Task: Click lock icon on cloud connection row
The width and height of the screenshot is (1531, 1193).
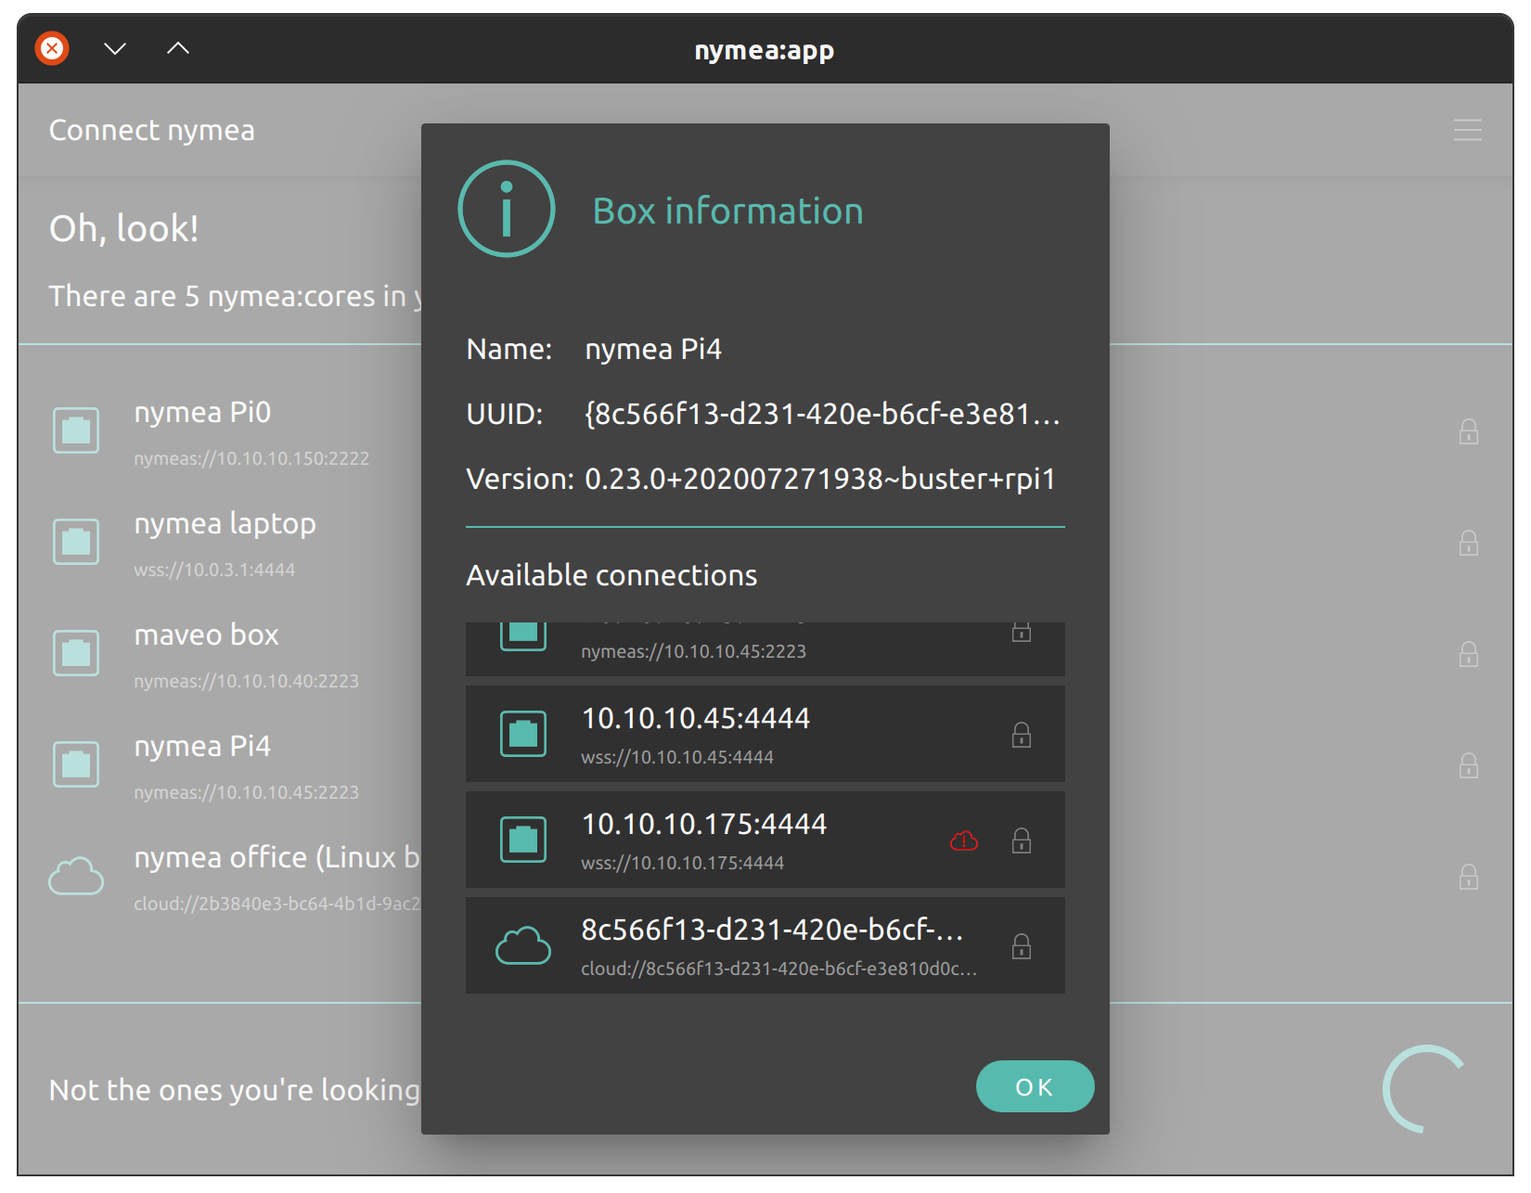Action: [1022, 946]
